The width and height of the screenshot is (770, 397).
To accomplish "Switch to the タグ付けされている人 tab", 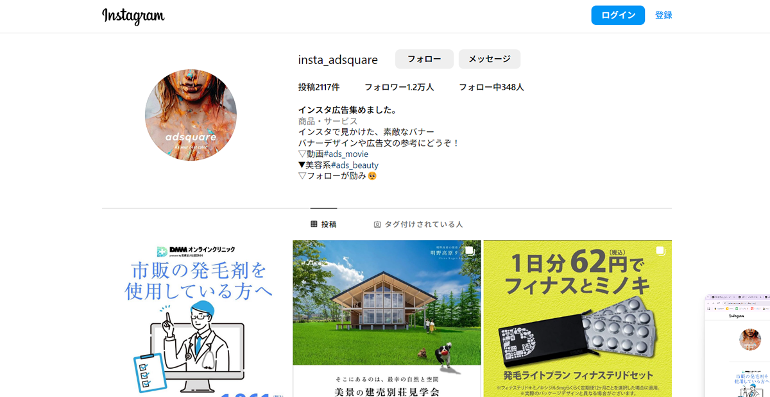I will pos(418,224).
